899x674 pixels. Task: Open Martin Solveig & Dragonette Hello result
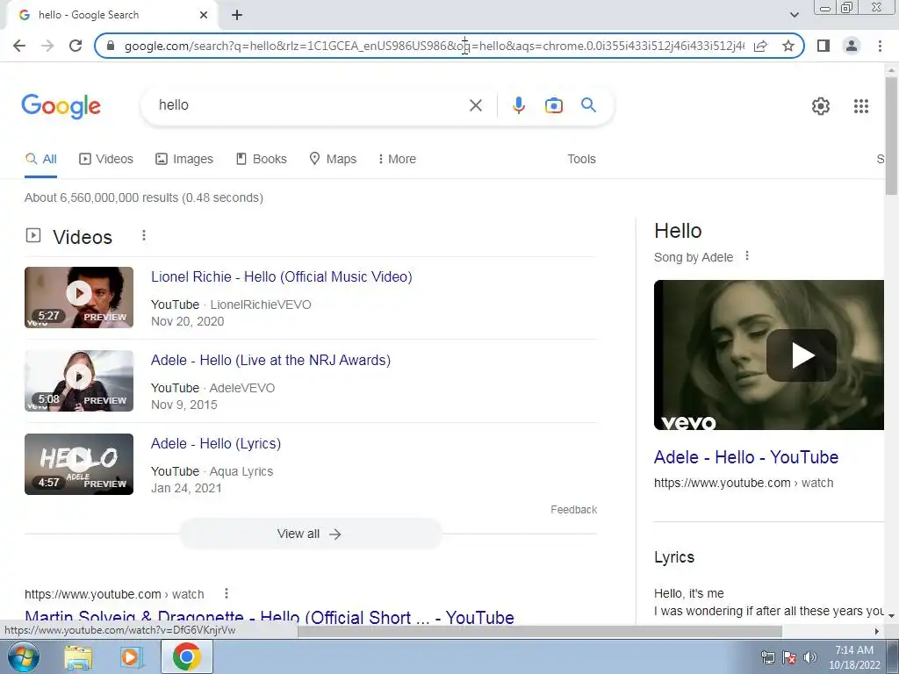[x=270, y=618]
